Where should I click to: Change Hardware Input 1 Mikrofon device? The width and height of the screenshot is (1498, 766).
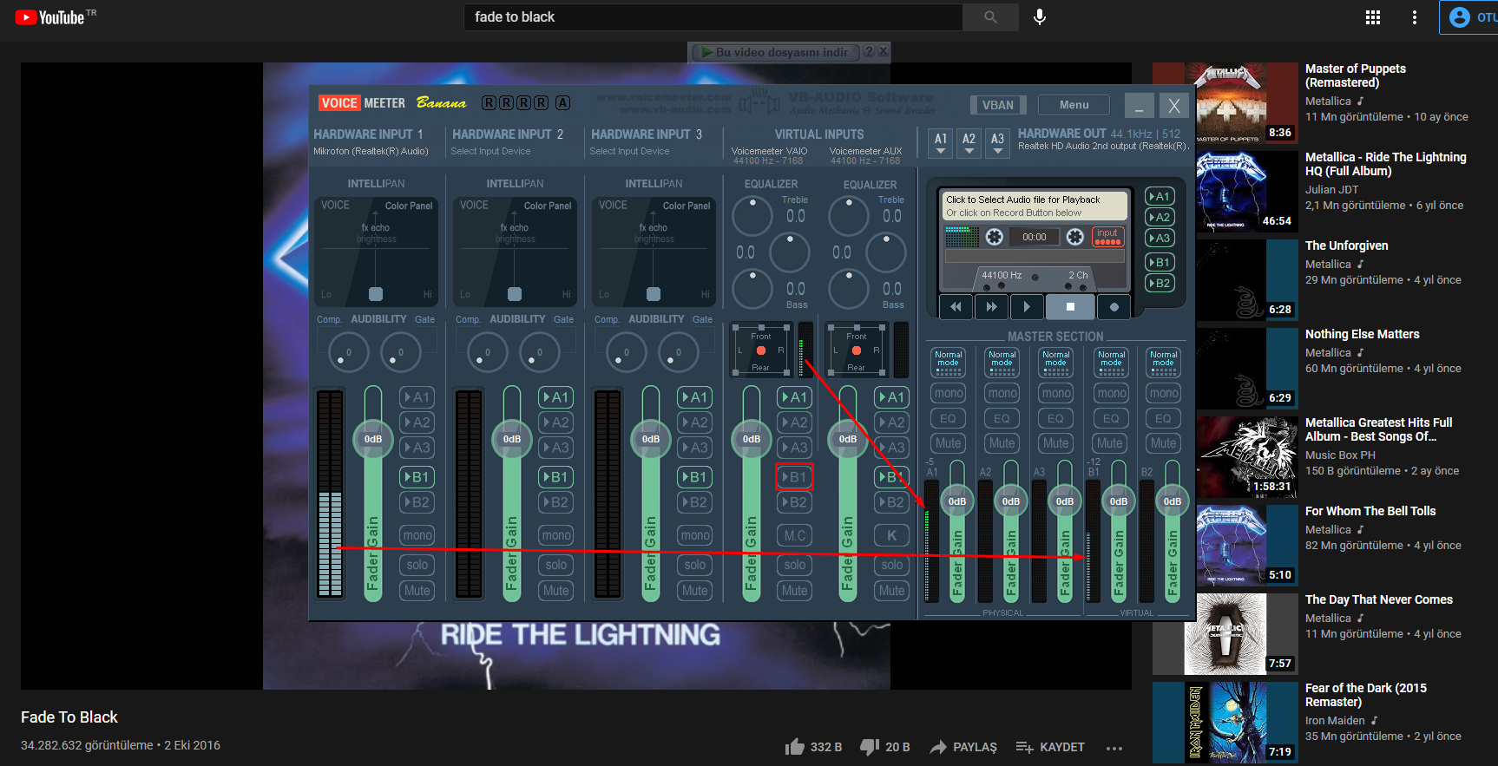tap(371, 151)
